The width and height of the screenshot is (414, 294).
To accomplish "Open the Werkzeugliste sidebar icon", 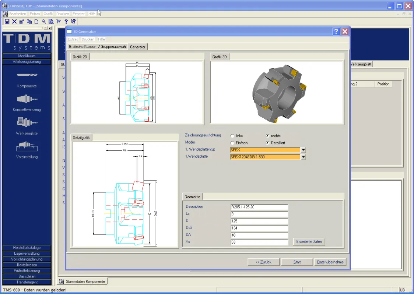I will click(27, 122).
